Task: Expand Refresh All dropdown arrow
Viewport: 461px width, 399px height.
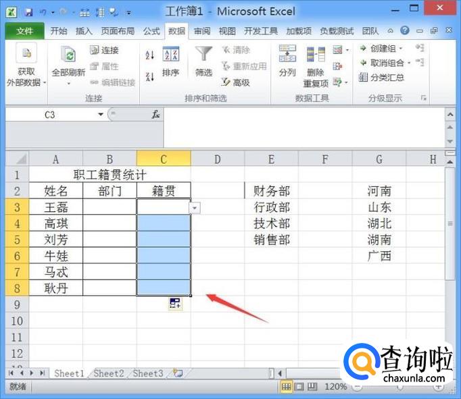Action: pyautogui.click(x=68, y=84)
